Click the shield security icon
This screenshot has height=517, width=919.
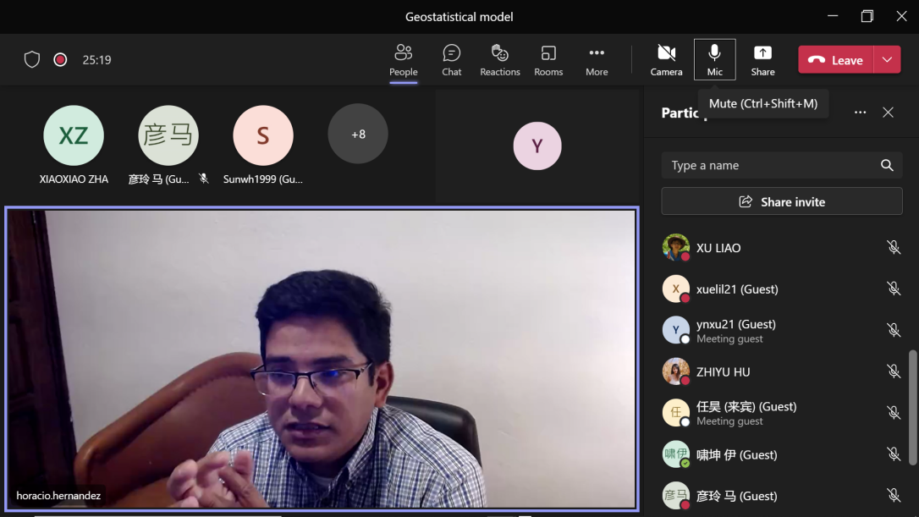[32, 60]
